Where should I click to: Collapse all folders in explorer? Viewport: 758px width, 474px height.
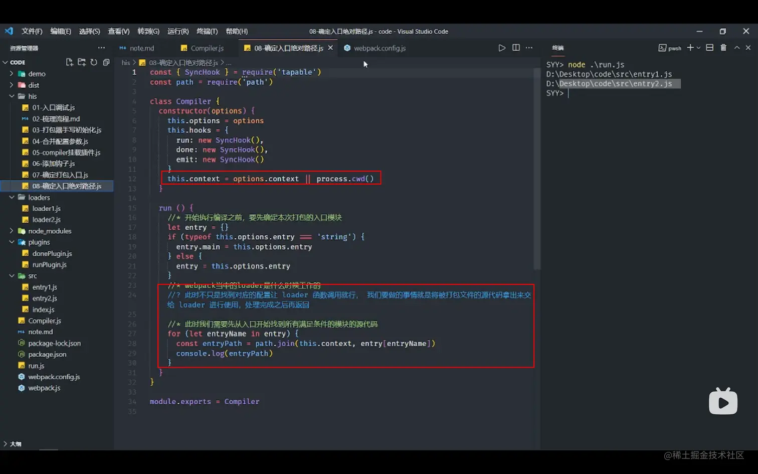point(106,62)
